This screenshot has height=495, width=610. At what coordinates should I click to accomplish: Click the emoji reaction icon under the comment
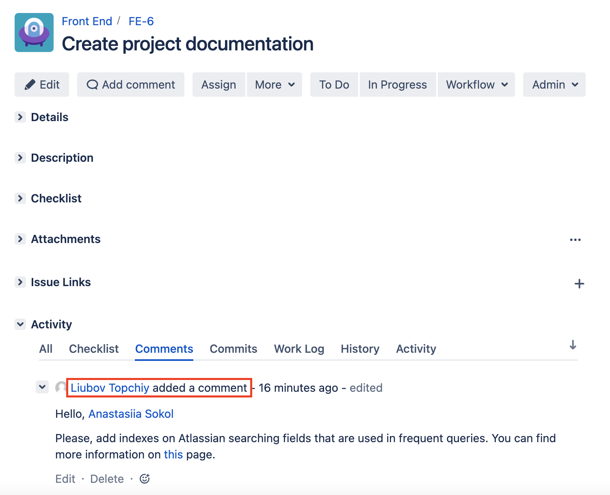(145, 479)
